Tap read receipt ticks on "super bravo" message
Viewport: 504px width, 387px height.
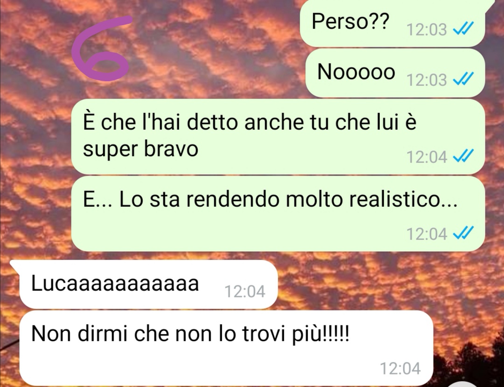point(463,156)
